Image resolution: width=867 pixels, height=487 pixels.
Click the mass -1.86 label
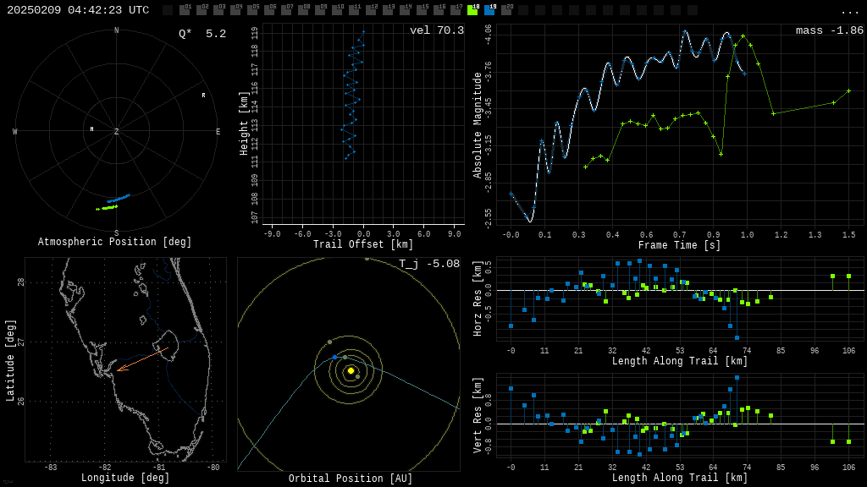tap(829, 30)
